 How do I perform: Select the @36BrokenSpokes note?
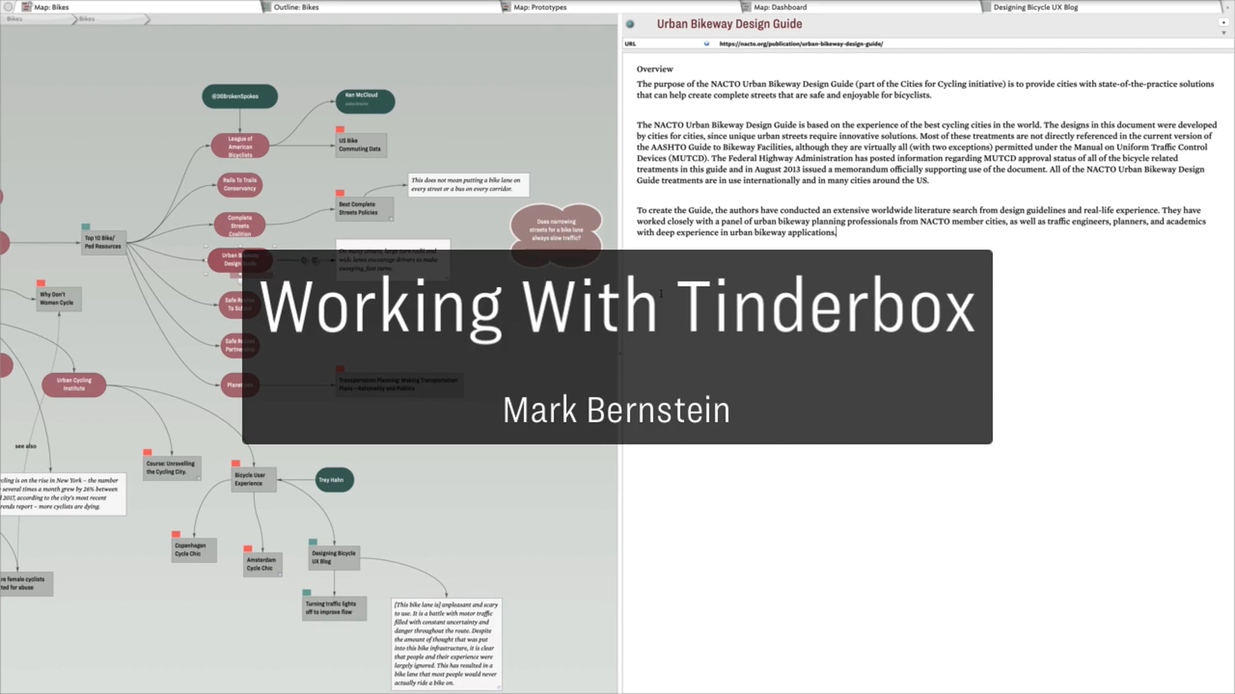240,96
